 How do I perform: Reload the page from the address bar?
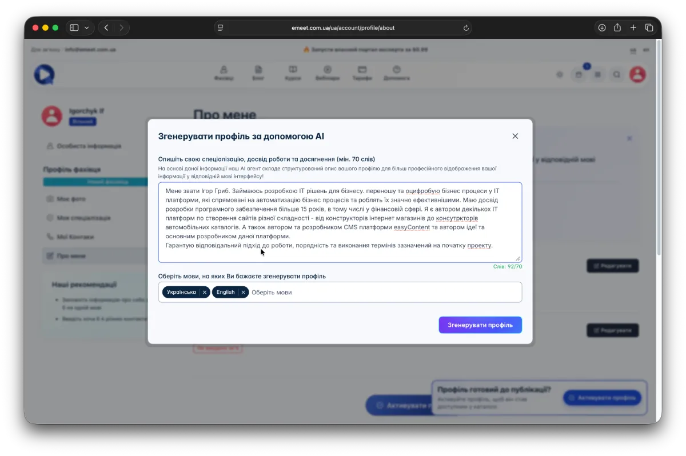[466, 27]
